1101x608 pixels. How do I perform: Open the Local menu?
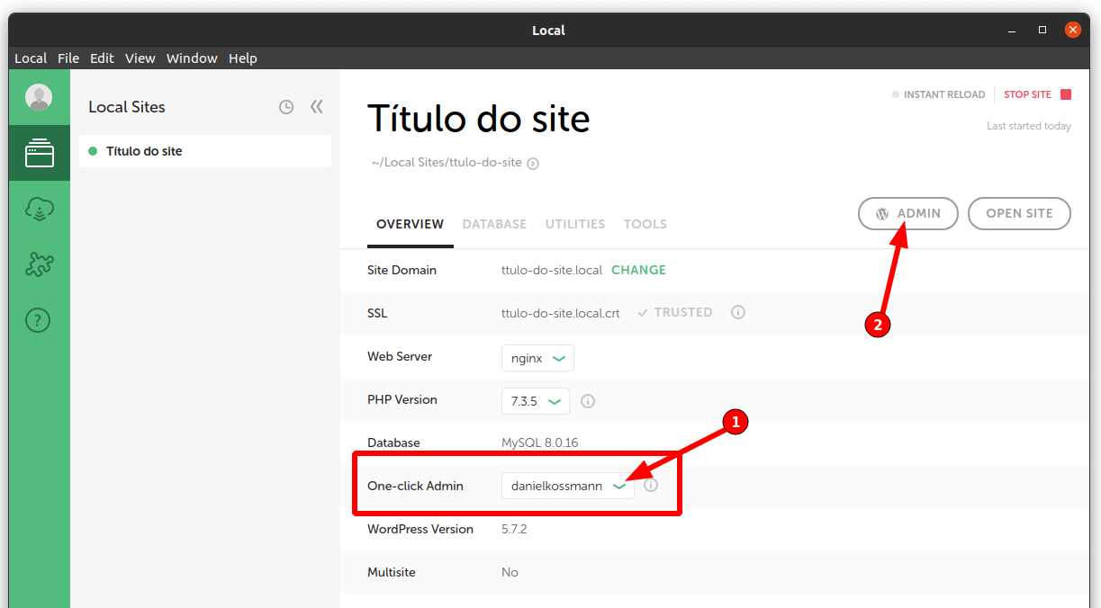point(31,58)
